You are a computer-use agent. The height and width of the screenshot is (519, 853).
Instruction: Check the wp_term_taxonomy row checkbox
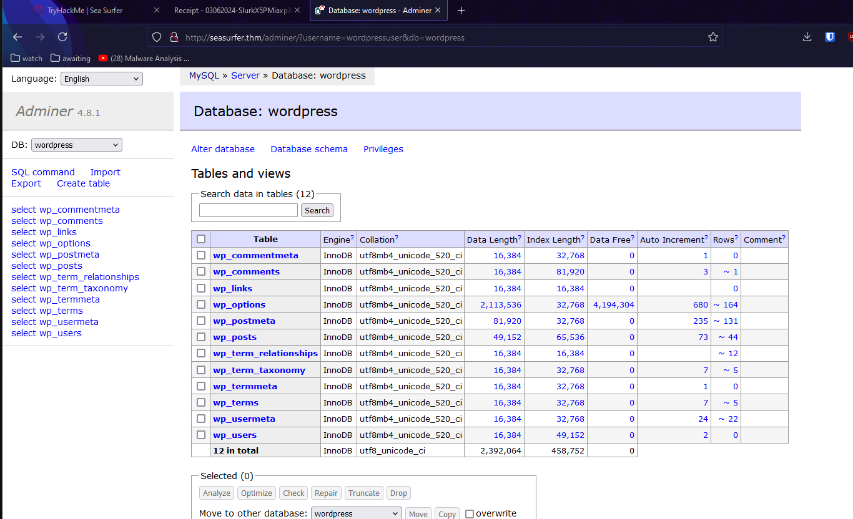coord(201,370)
